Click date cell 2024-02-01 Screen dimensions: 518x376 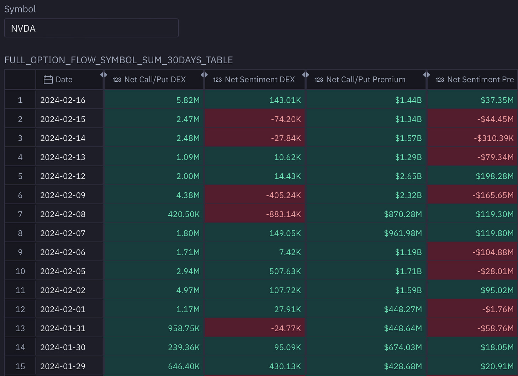coord(69,309)
